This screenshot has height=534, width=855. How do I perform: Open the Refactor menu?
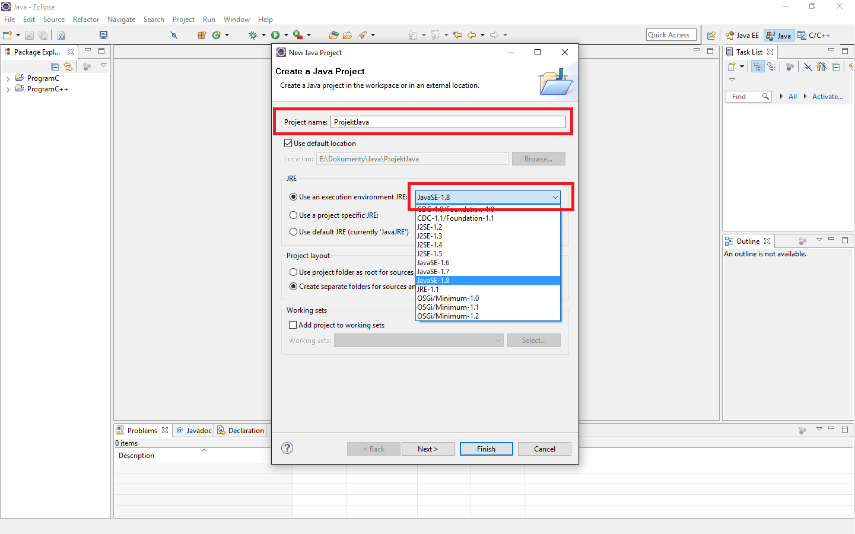click(85, 19)
